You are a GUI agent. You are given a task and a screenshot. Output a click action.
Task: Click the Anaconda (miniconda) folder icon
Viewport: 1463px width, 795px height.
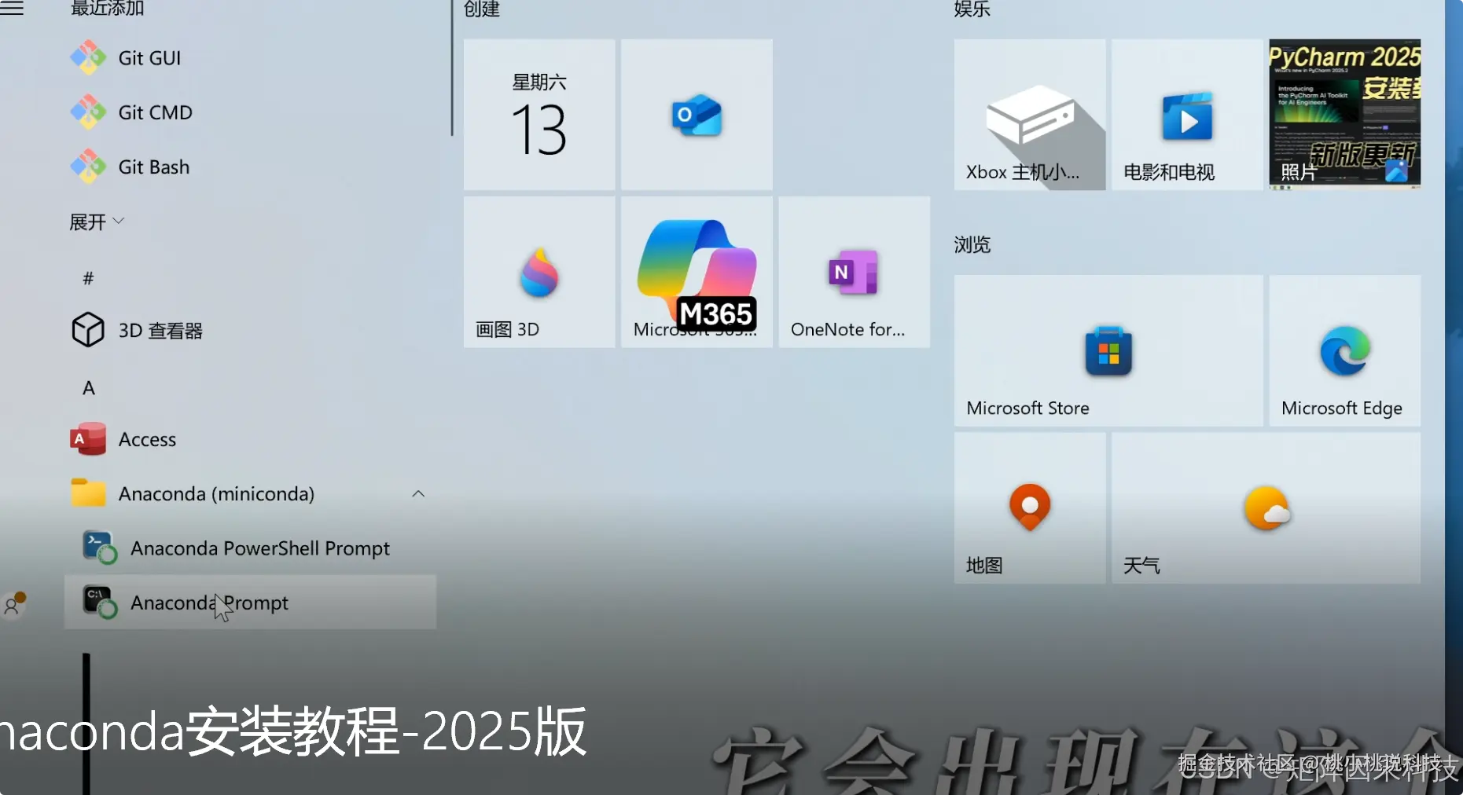click(88, 493)
